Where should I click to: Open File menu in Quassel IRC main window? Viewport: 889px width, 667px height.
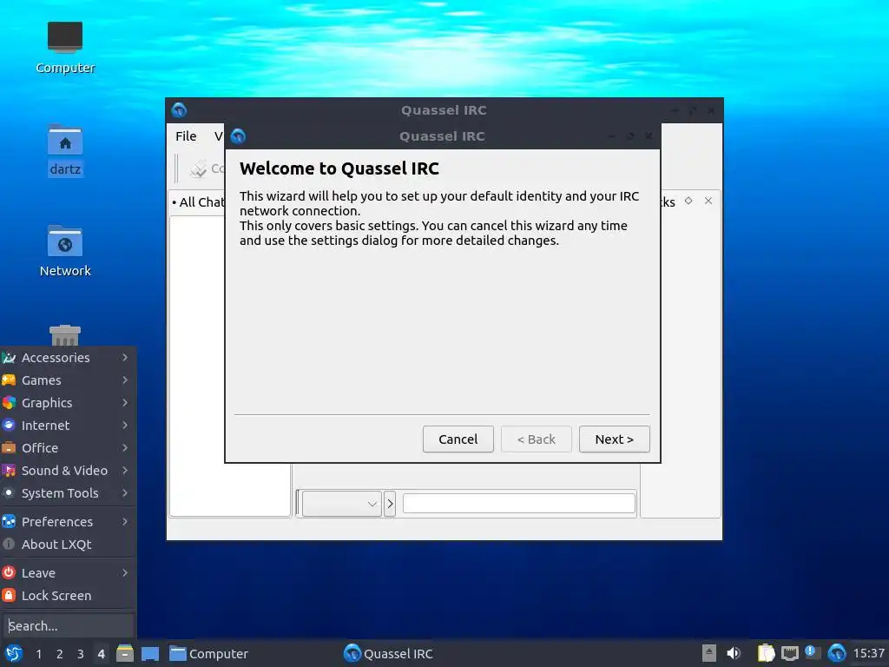186,136
